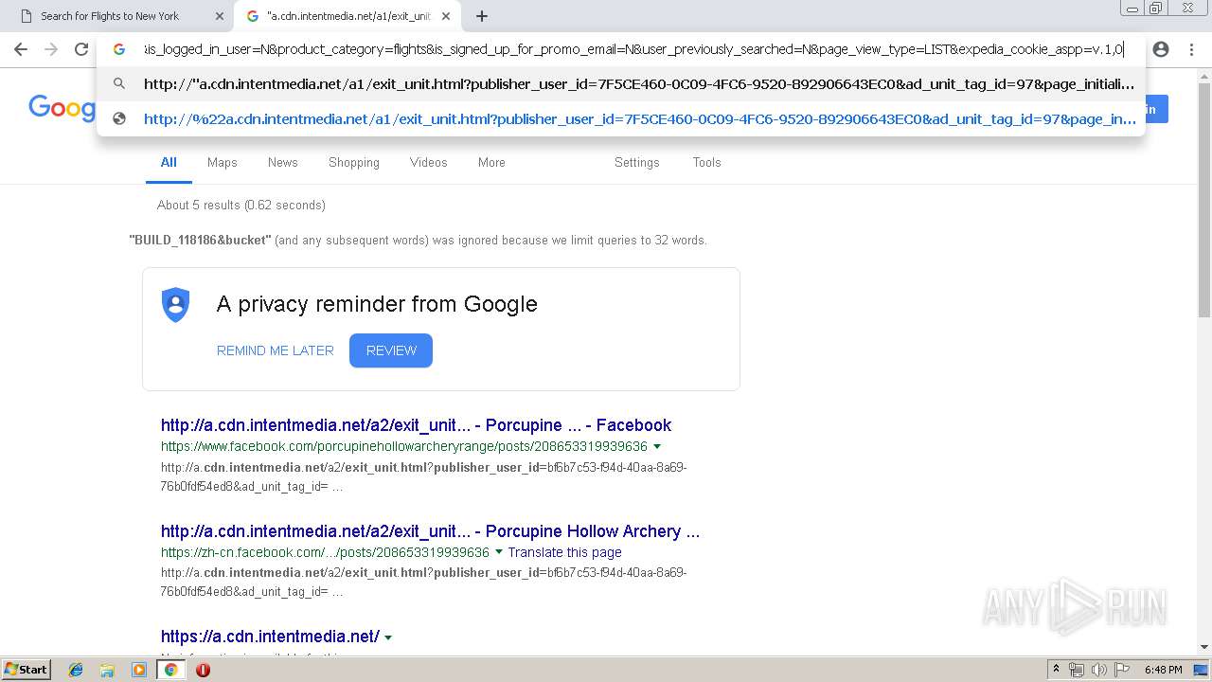Click the volume speaker tray icon
This screenshot has height=682, width=1212.
[1099, 670]
